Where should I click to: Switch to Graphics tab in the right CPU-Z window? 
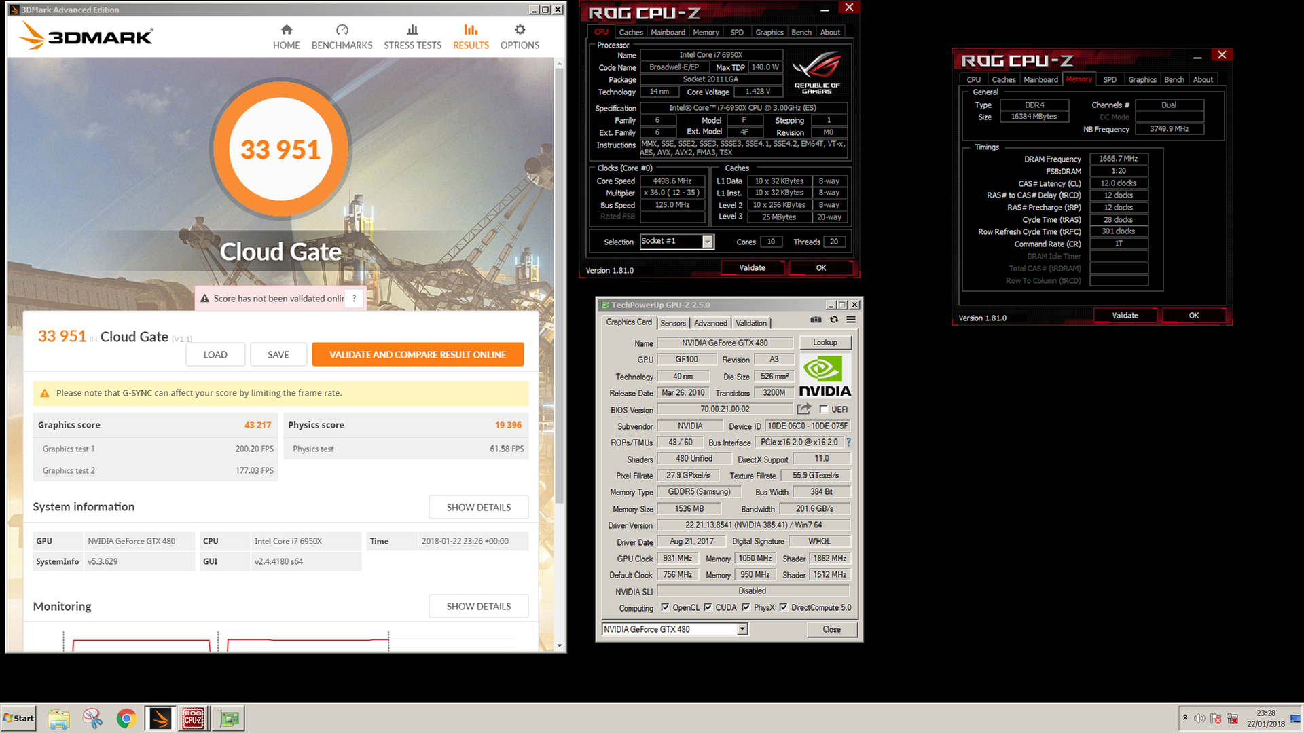1142,79
